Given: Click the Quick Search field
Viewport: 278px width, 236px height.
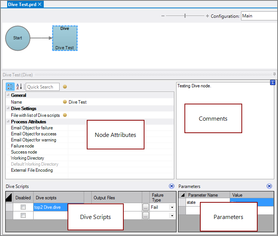Looking at the screenshot, I should [43, 87].
